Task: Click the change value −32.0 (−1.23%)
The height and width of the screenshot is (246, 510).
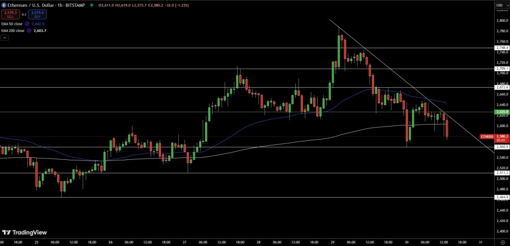Action: coord(177,5)
